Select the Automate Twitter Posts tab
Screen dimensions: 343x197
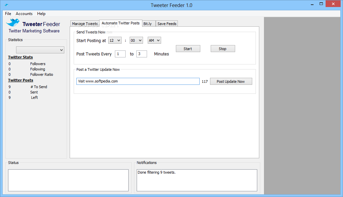tap(121, 23)
